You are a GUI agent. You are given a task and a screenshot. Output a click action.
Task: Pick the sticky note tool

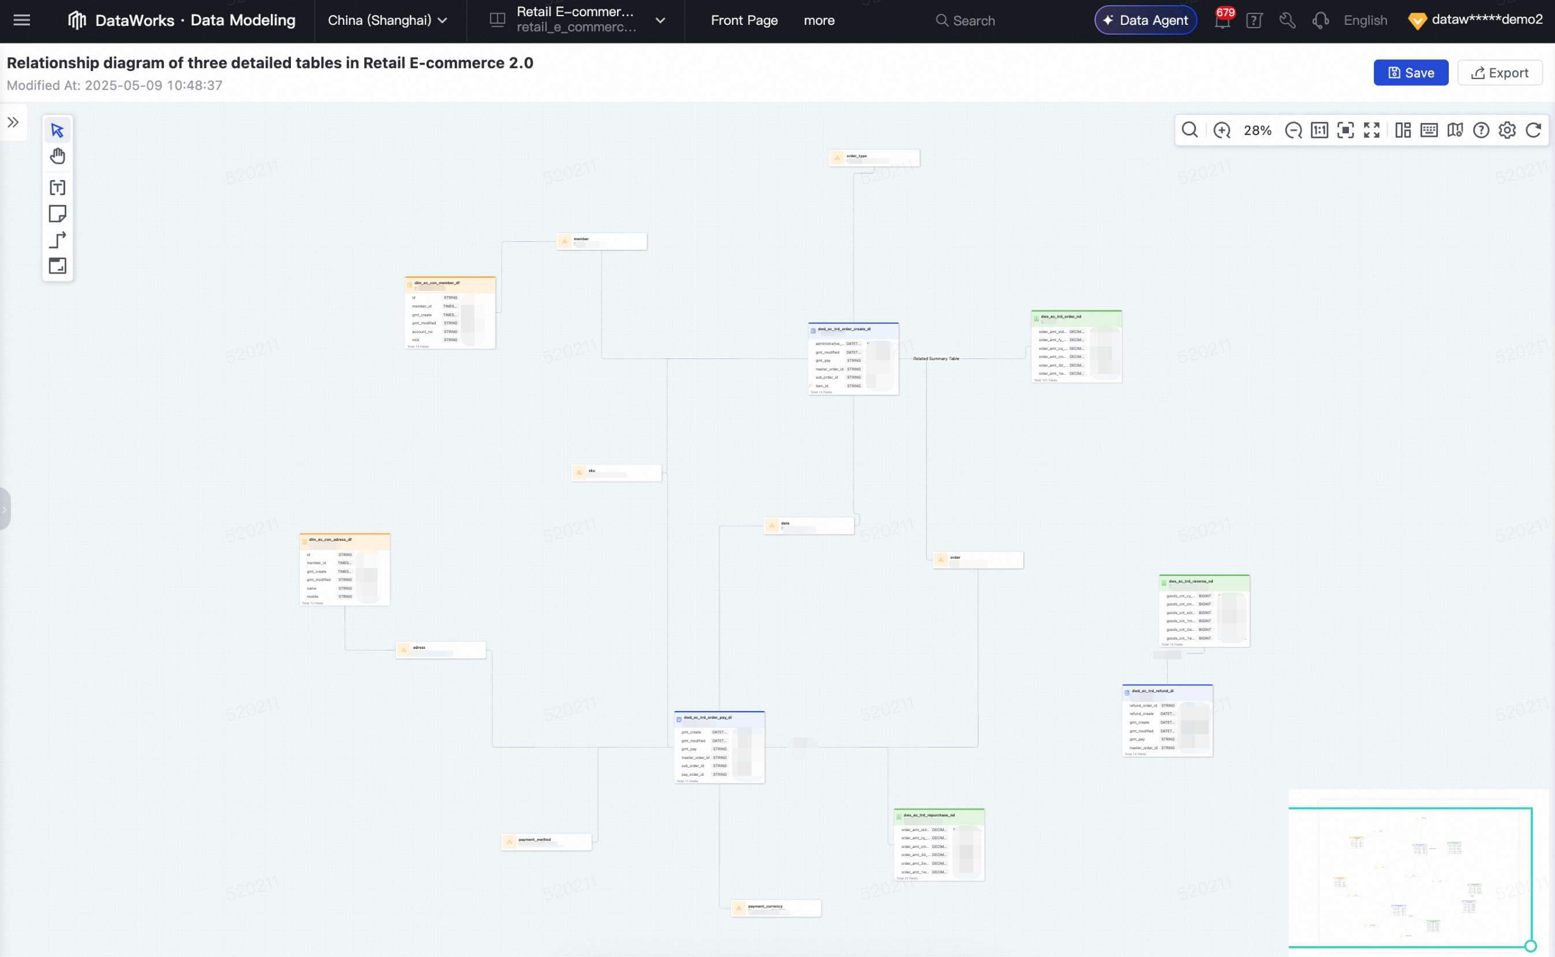click(x=58, y=214)
